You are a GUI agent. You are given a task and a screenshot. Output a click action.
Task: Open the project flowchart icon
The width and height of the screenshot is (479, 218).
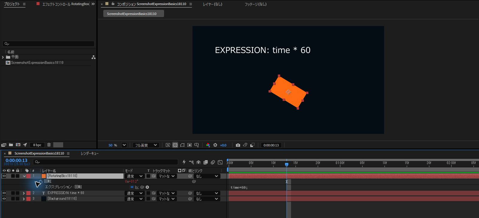(x=93, y=57)
